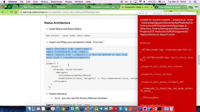Click the glasses icon in menu bar
The image size is (200, 112).
126,2
